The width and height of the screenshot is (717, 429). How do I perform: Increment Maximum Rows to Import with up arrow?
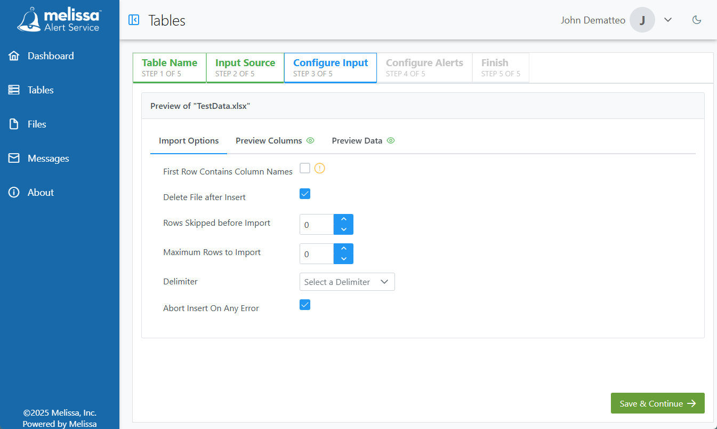pyautogui.click(x=344, y=249)
